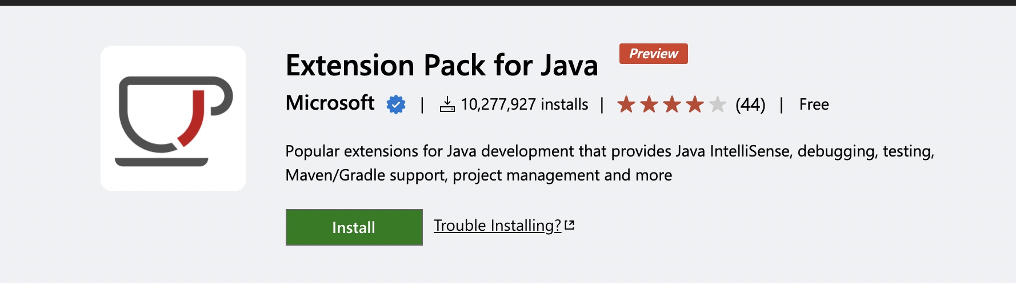Click the red Preview badge
The height and width of the screenshot is (289, 1016).
pyautogui.click(x=653, y=54)
